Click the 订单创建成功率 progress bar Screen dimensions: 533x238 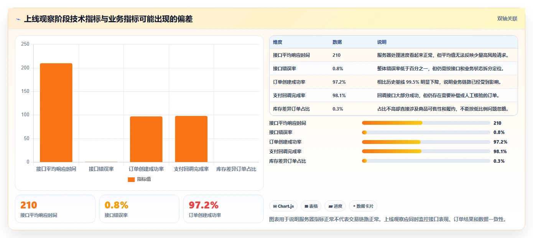tap(426, 142)
